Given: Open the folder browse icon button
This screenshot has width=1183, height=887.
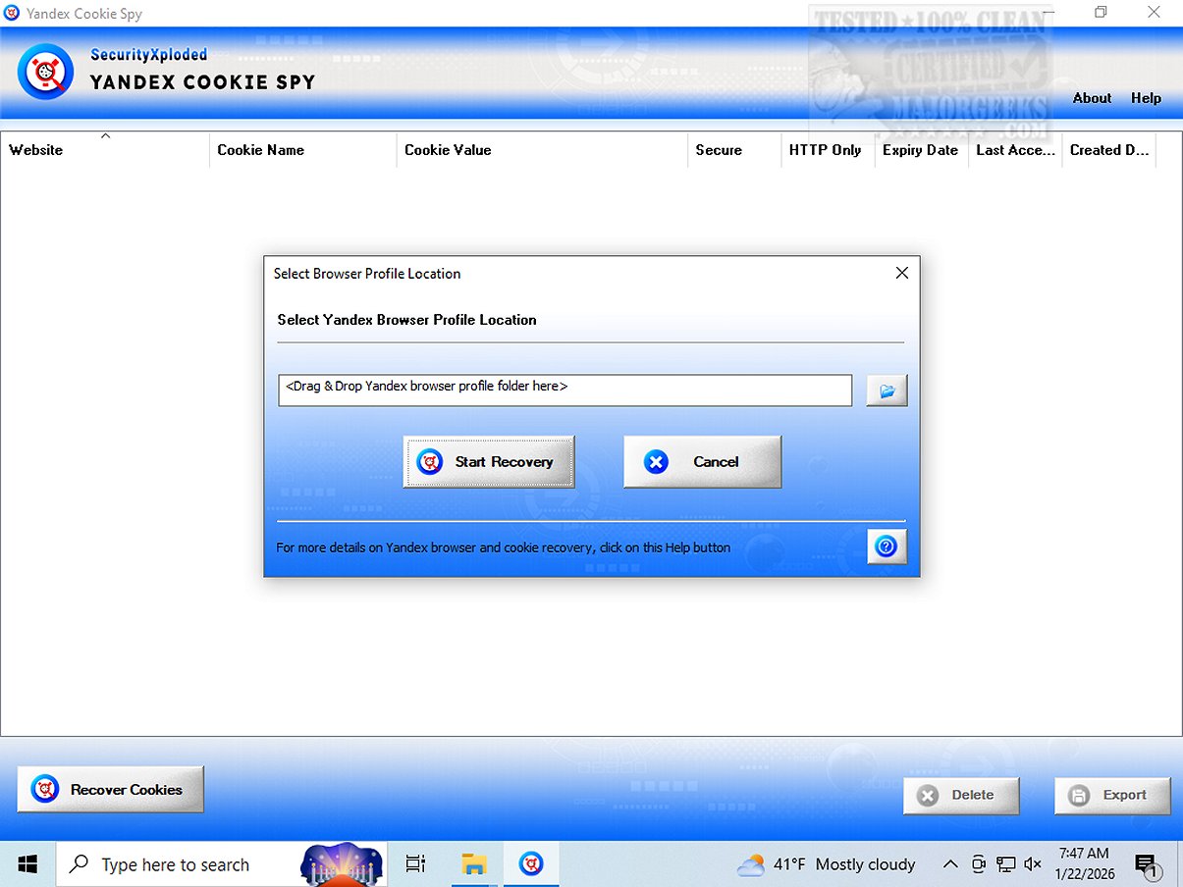Looking at the screenshot, I should coord(887,391).
